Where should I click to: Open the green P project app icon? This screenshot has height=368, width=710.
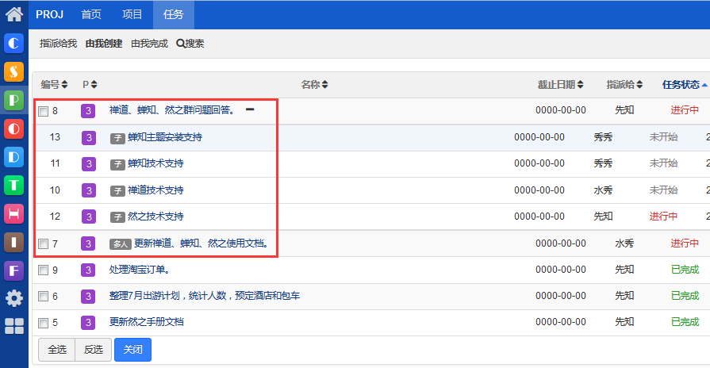[x=14, y=100]
